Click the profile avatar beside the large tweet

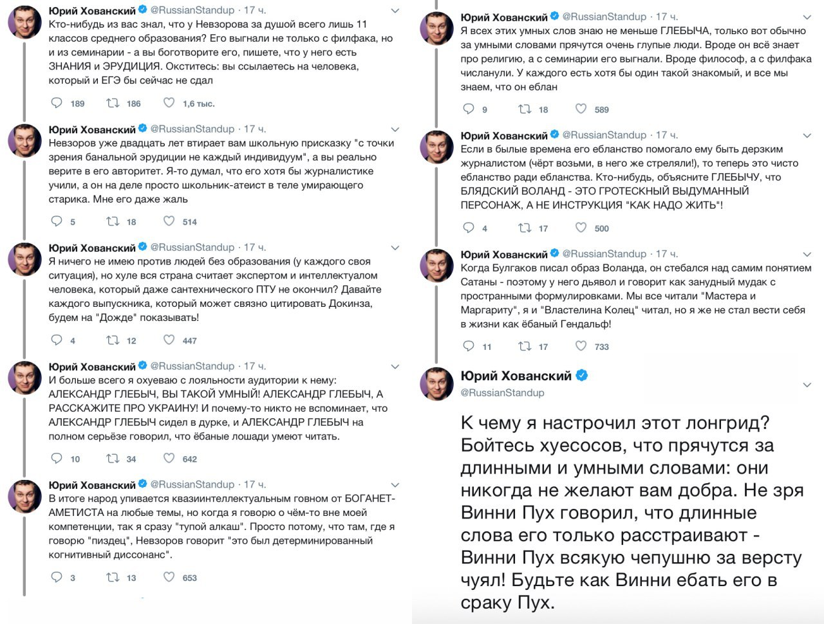[x=437, y=383]
